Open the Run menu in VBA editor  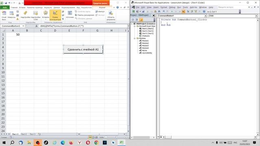(179, 7)
